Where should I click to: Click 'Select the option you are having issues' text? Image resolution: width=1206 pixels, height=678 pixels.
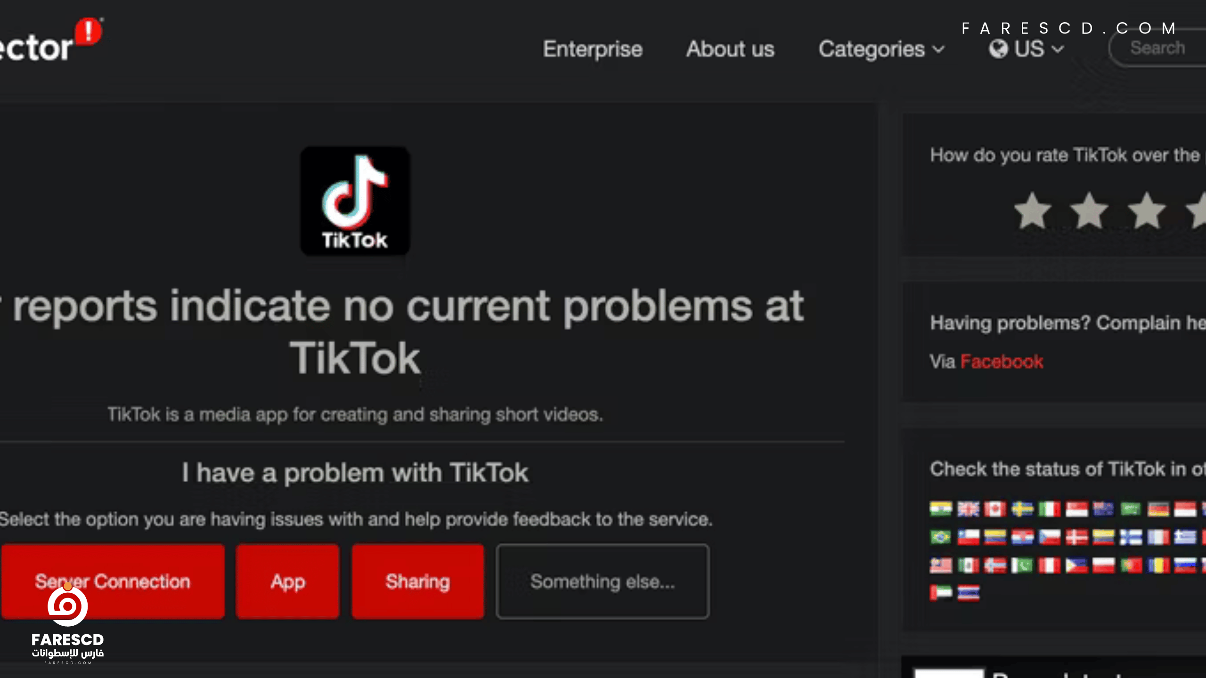tap(356, 519)
